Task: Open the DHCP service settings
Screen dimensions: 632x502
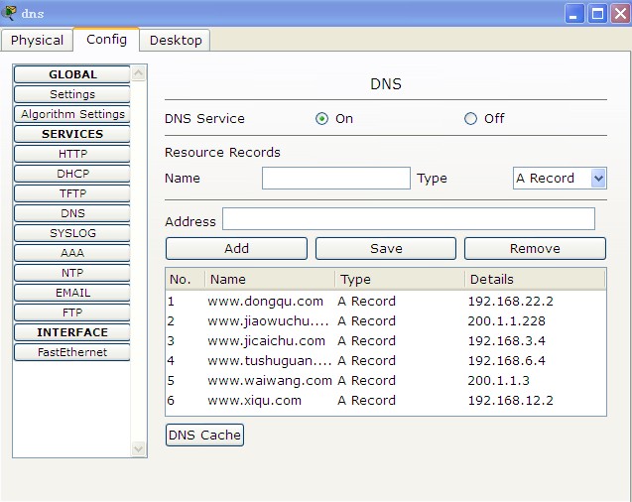Action: (x=72, y=174)
